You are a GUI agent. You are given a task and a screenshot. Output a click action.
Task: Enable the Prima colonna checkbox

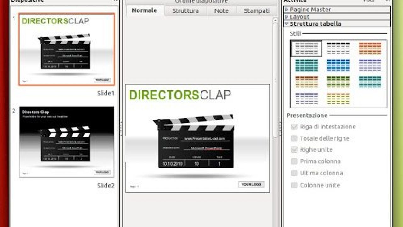click(x=294, y=161)
